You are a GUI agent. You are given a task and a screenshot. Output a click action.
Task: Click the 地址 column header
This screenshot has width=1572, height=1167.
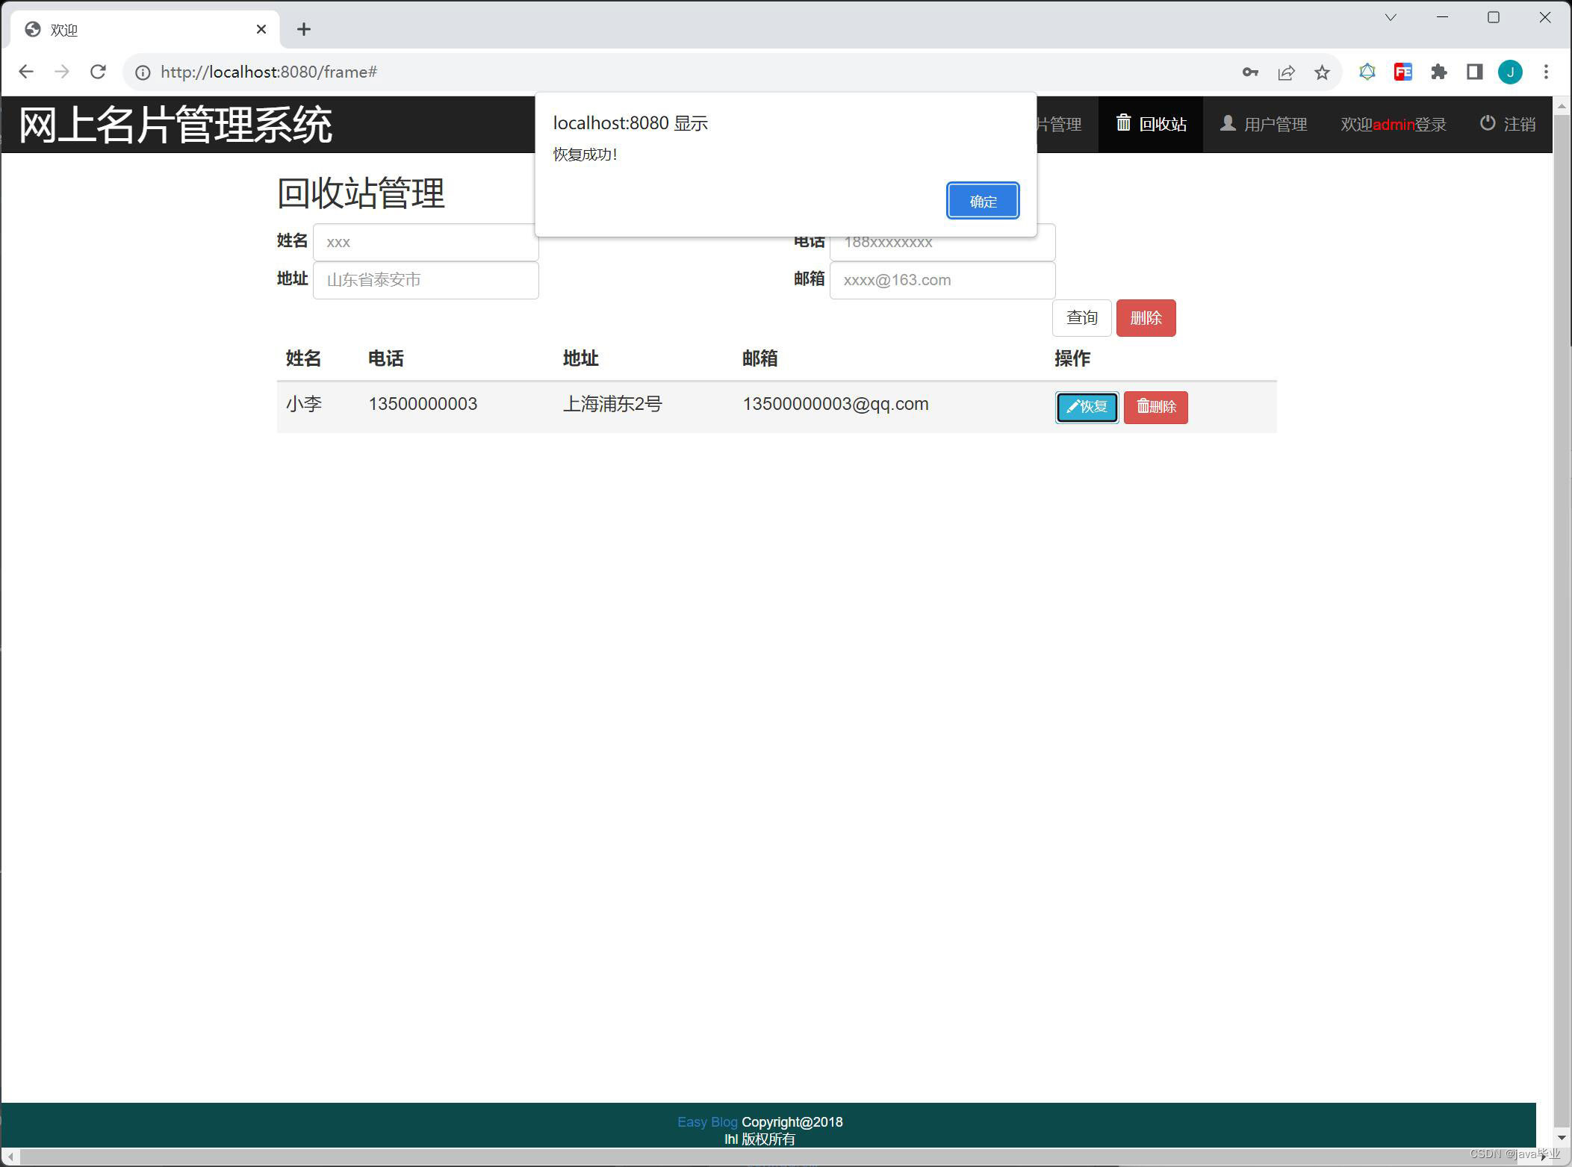tap(580, 358)
